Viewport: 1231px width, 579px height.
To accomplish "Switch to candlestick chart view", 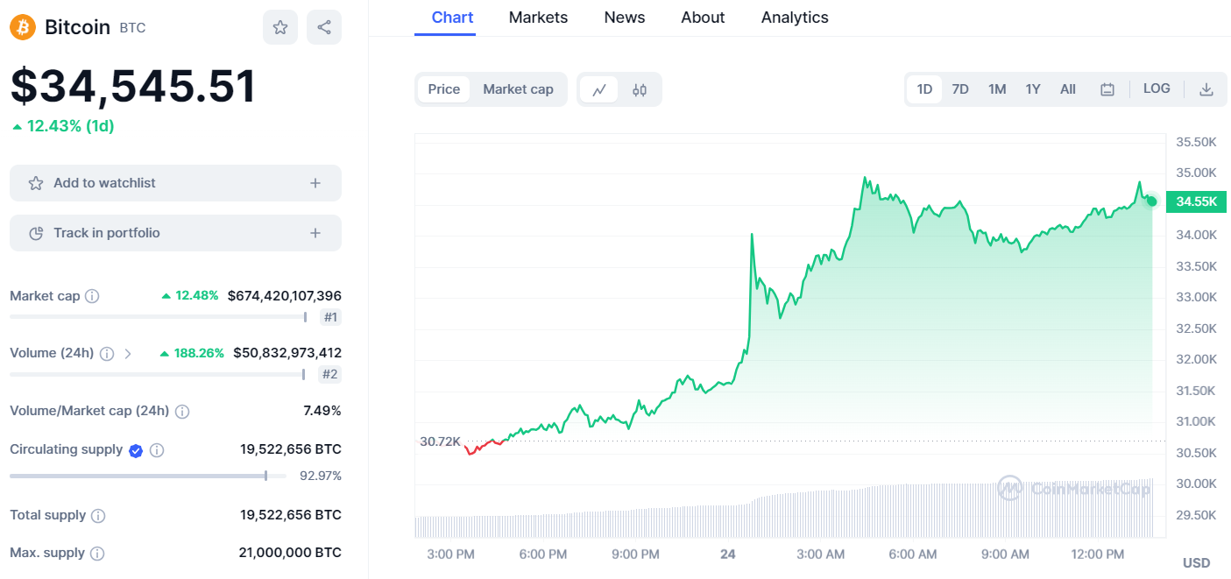I will click(x=639, y=88).
